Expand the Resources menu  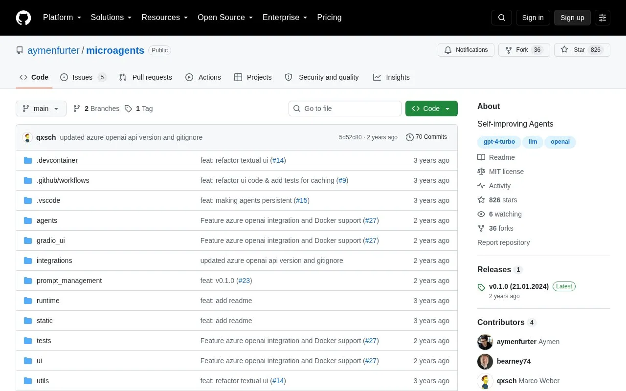[x=165, y=18]
